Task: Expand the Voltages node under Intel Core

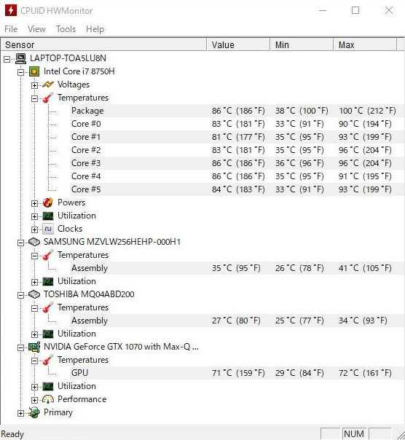Action: tap(34, 85)
